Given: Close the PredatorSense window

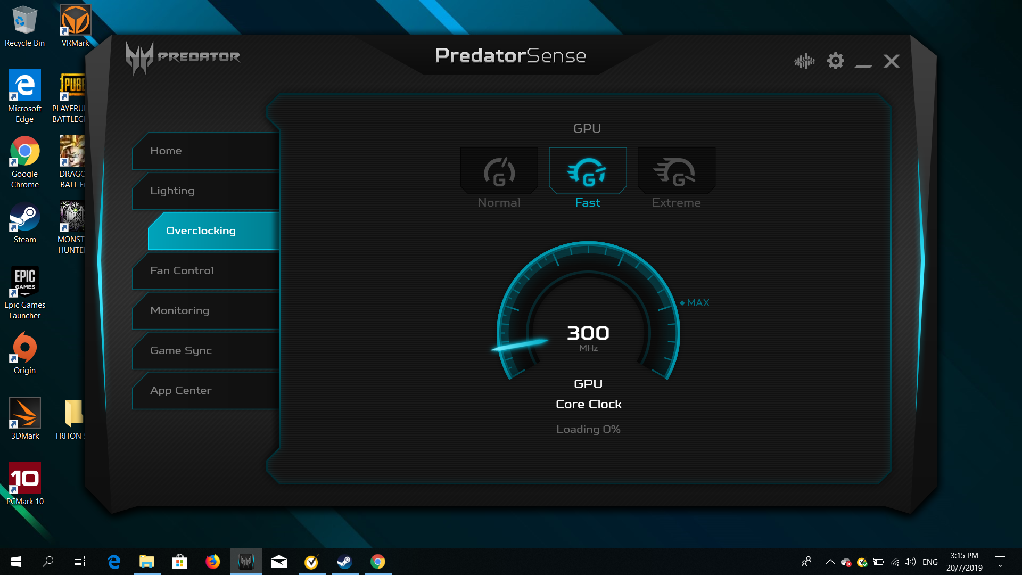Looking at the screenshot, I should [x=892, y=61].
